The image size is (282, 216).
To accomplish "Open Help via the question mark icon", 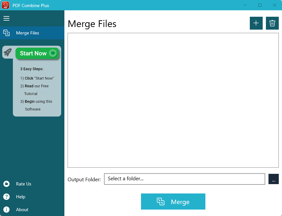I will [x=7, y=197].
